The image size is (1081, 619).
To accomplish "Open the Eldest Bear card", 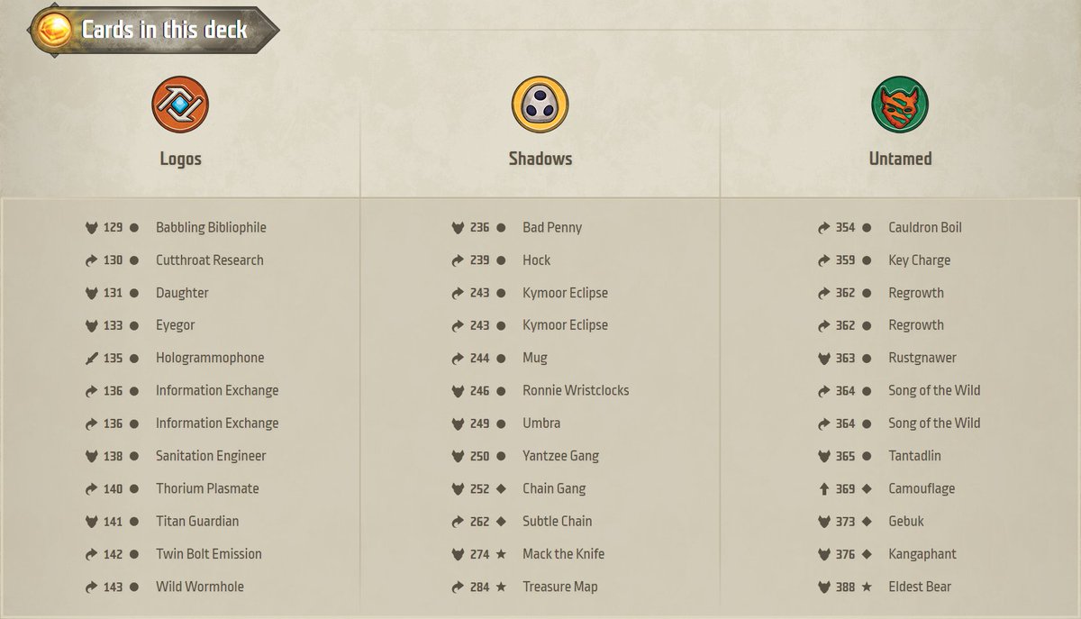I will [920, 587].
